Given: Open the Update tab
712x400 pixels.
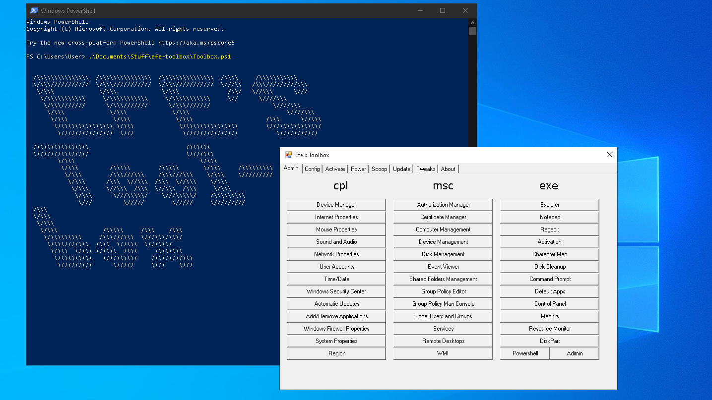Looking at the screenshot, I should tap(401, 169).
